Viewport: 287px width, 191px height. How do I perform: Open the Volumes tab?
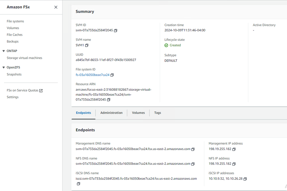coord(138,113)
